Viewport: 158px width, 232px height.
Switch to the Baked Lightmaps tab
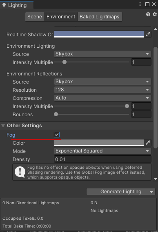point(100,17)
